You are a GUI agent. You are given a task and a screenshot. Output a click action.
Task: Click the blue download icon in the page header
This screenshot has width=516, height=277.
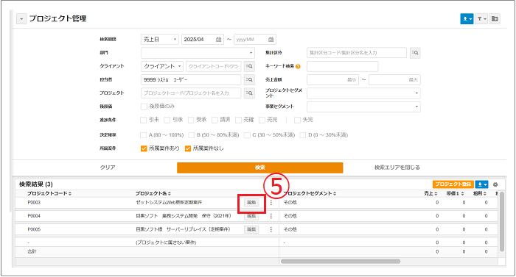coord(467,19)
